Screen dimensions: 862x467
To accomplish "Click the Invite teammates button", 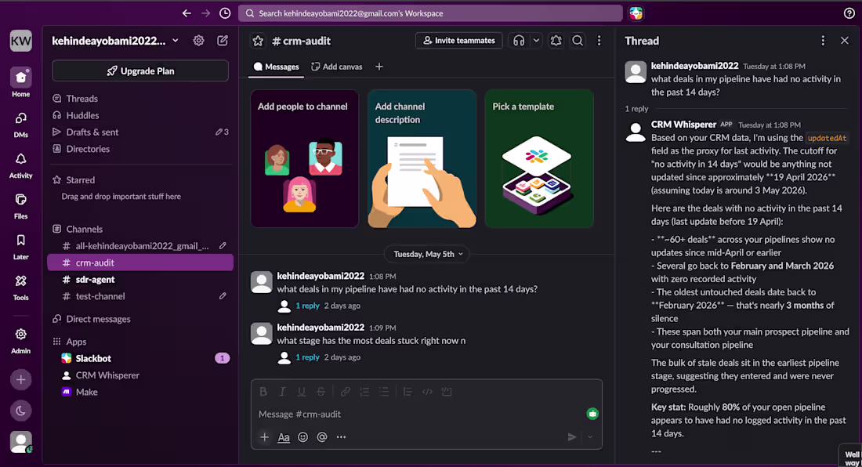I will click(x=459, y=41).
